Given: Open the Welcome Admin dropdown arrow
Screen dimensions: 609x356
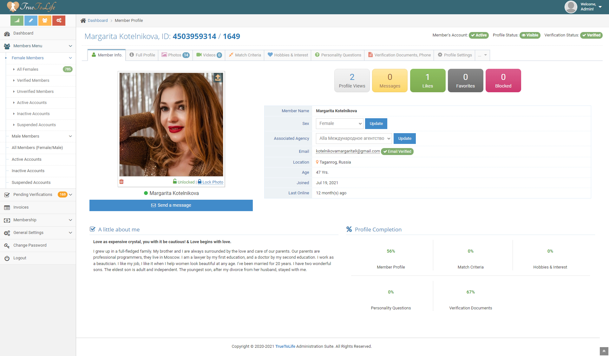Looking at the screenshot, I should tap(600, 7).
